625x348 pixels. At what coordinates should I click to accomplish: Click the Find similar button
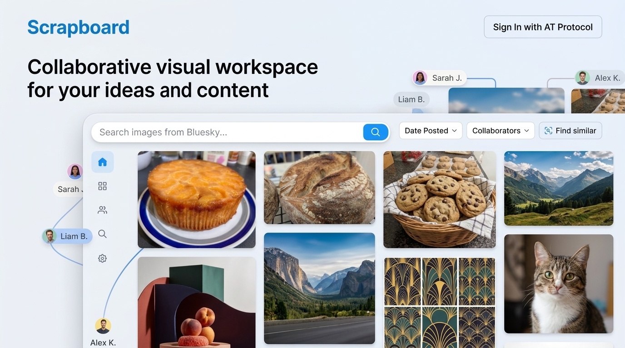[570, 130]
